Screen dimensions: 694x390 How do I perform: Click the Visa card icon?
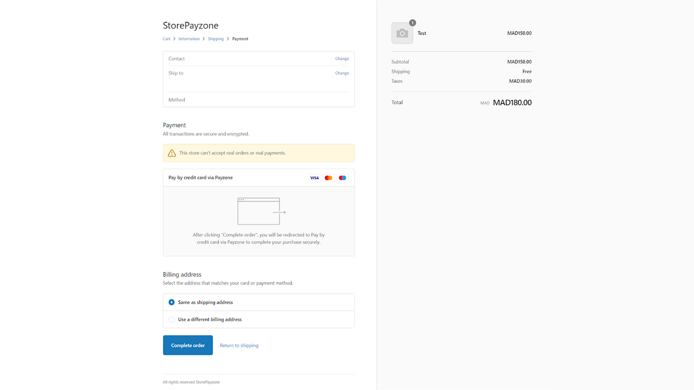click(314, 178)
